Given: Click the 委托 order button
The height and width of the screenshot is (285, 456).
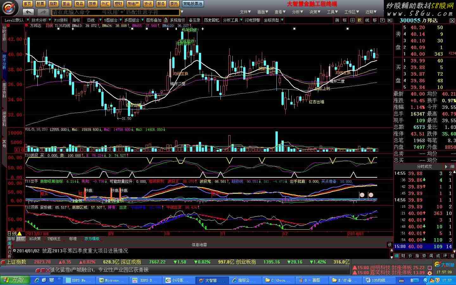Looking at the screenshot, I should click(x=174, y=4).
